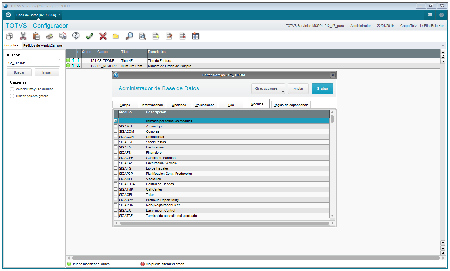The image size is (450, 271).
Task: Click the table import icon in toolbar
Action: coord(196,36)
